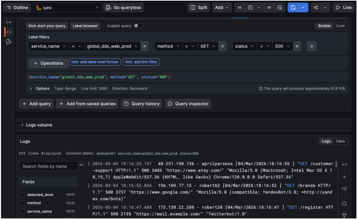Open the global_dds_web_prod value dropdown
The width and height of the screenshot is (358, 220).
point(112,46)
